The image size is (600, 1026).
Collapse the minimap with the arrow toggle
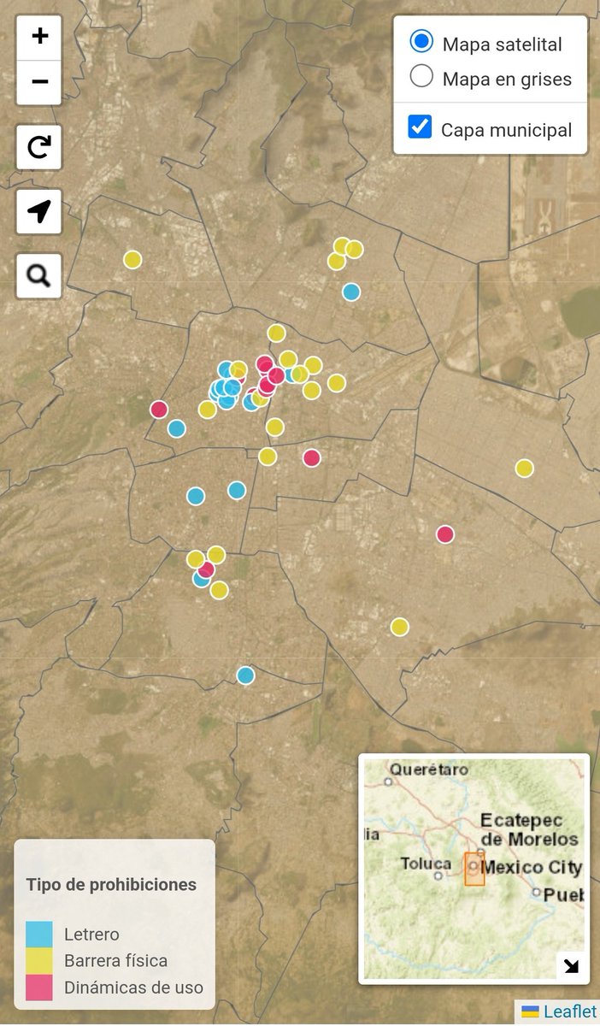(x=570, y=966)
